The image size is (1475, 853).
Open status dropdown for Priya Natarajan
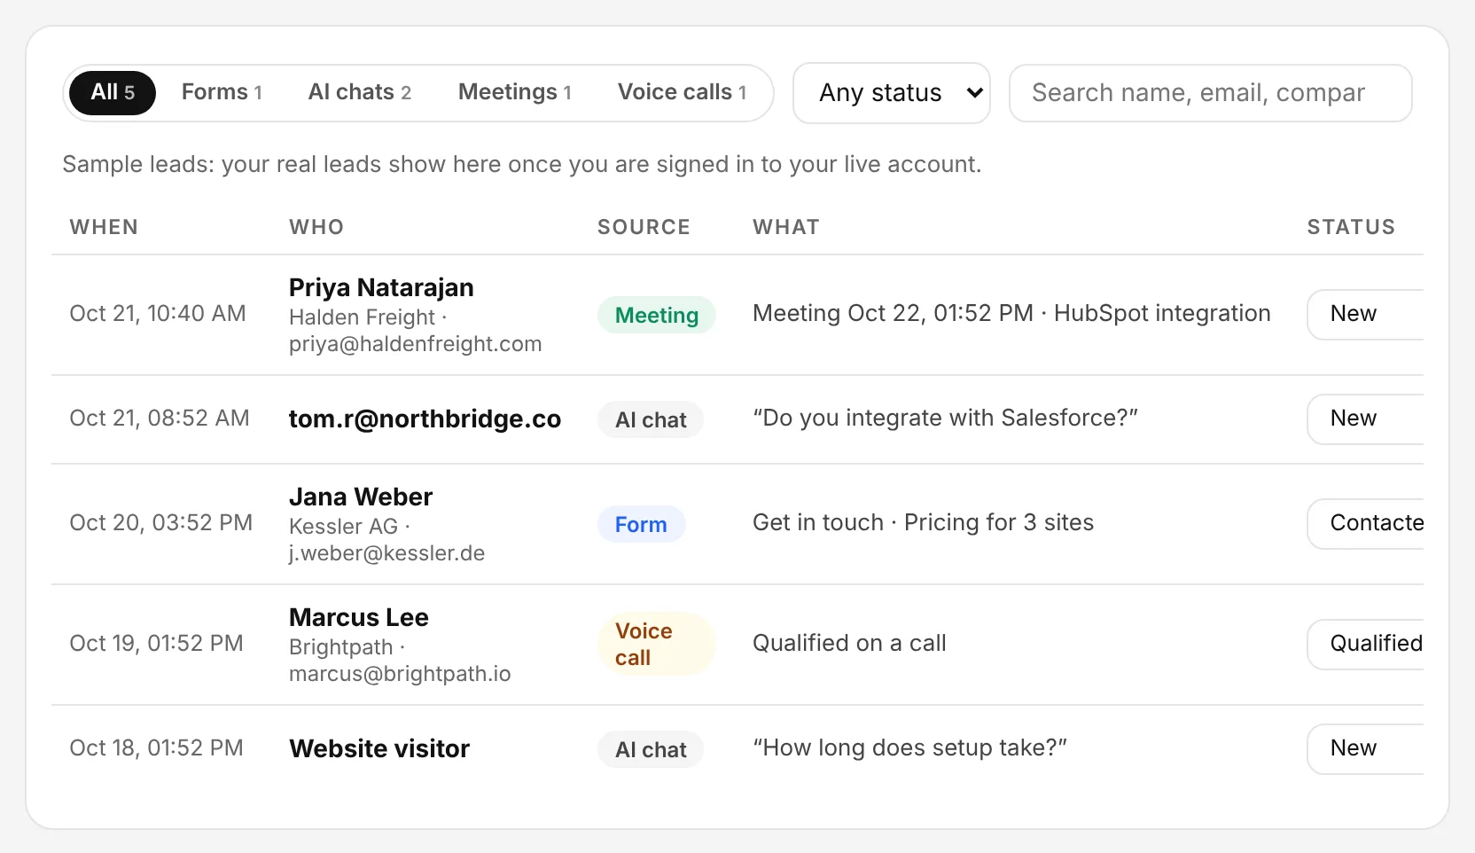click(1365, 314)
